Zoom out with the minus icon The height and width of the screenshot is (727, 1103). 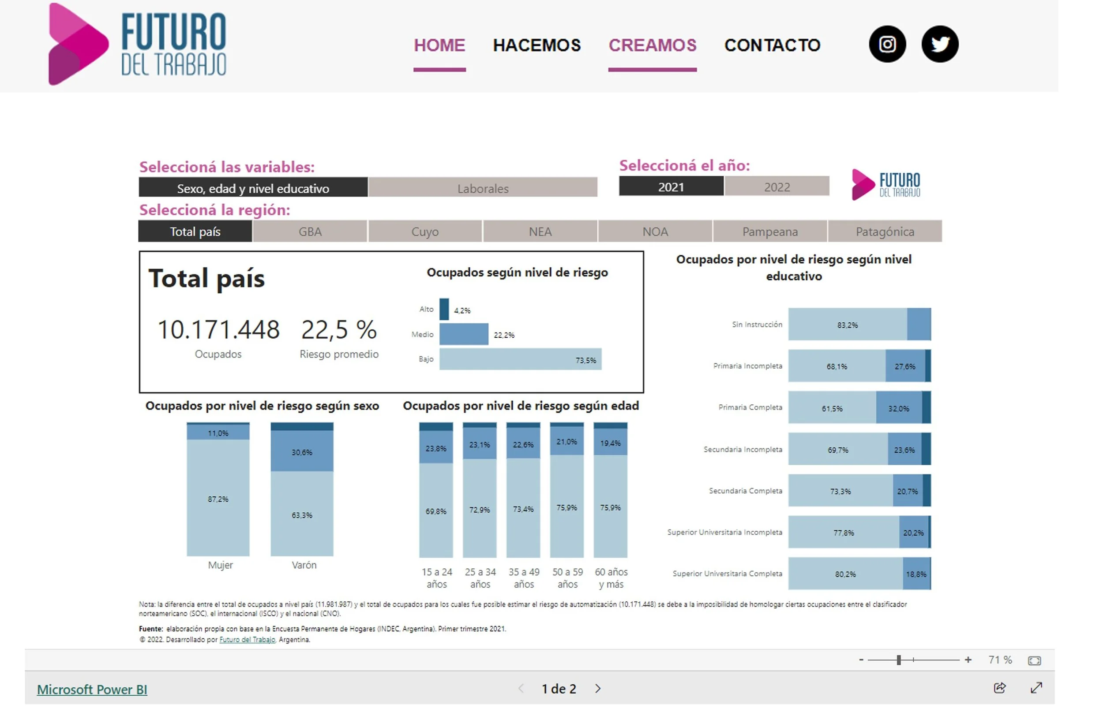[861, 660]
